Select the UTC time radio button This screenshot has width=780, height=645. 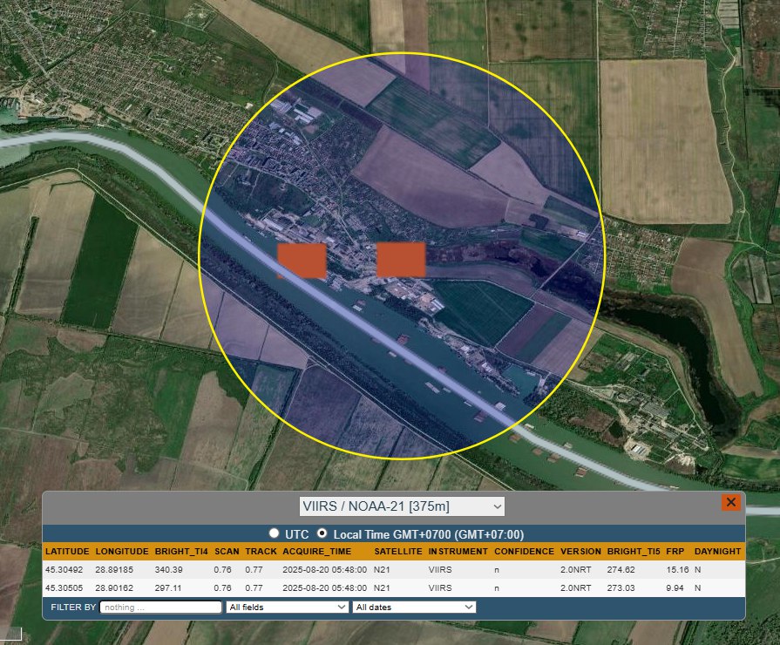(x=275, y=533)
